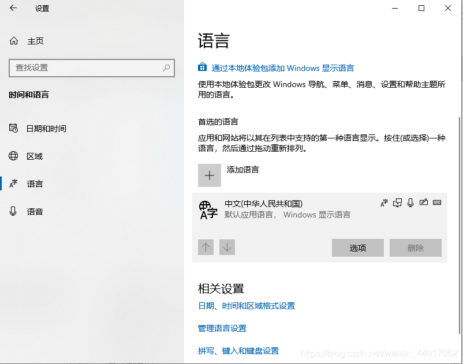Open the 拼写、键入和键盘设置 link
The image size is (463, 364).
click(x=238, y=351)
